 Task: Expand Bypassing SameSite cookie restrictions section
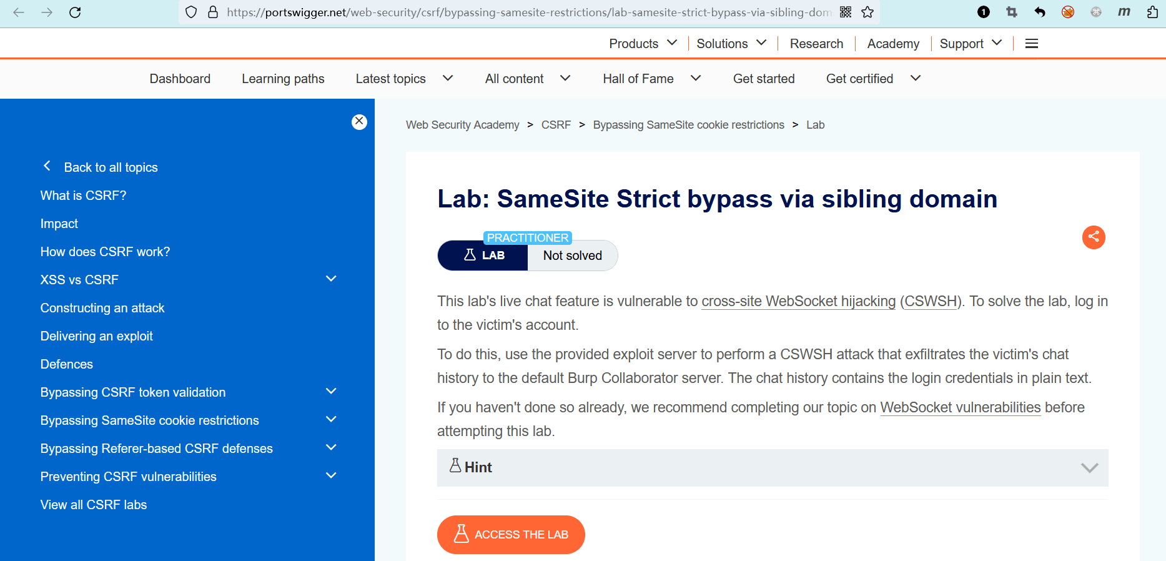coord(331,419)
